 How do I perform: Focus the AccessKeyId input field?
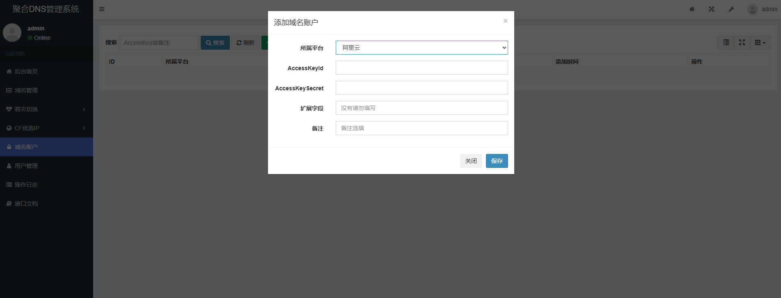click(x=421, y=68)
